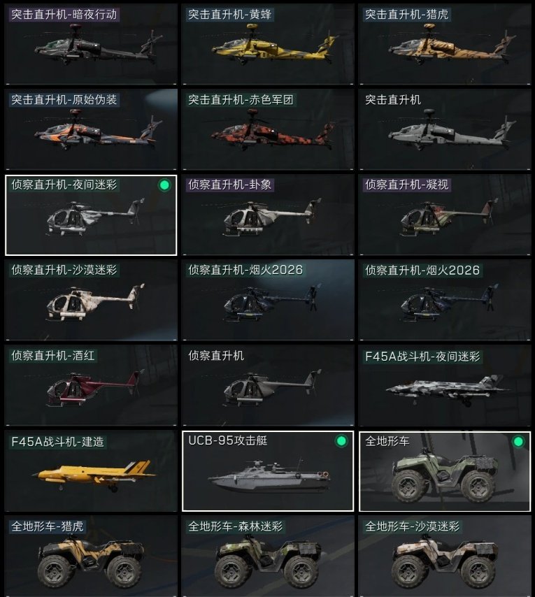The image size is (535, 597).
Task: Select the 全地形车-沙漠迷彩 desert ATV skin
Action: (x=445, y=556)
